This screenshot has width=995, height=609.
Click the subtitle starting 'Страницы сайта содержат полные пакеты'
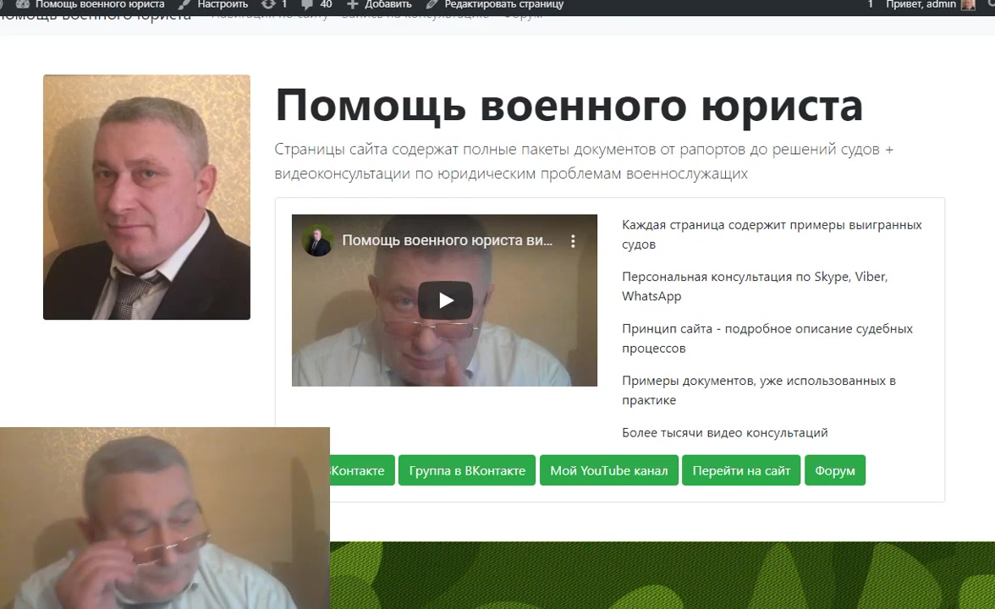584,162
